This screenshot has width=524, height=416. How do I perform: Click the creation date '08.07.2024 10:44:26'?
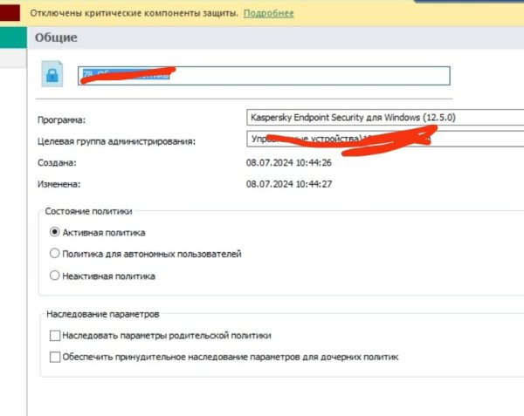point(289,163)
